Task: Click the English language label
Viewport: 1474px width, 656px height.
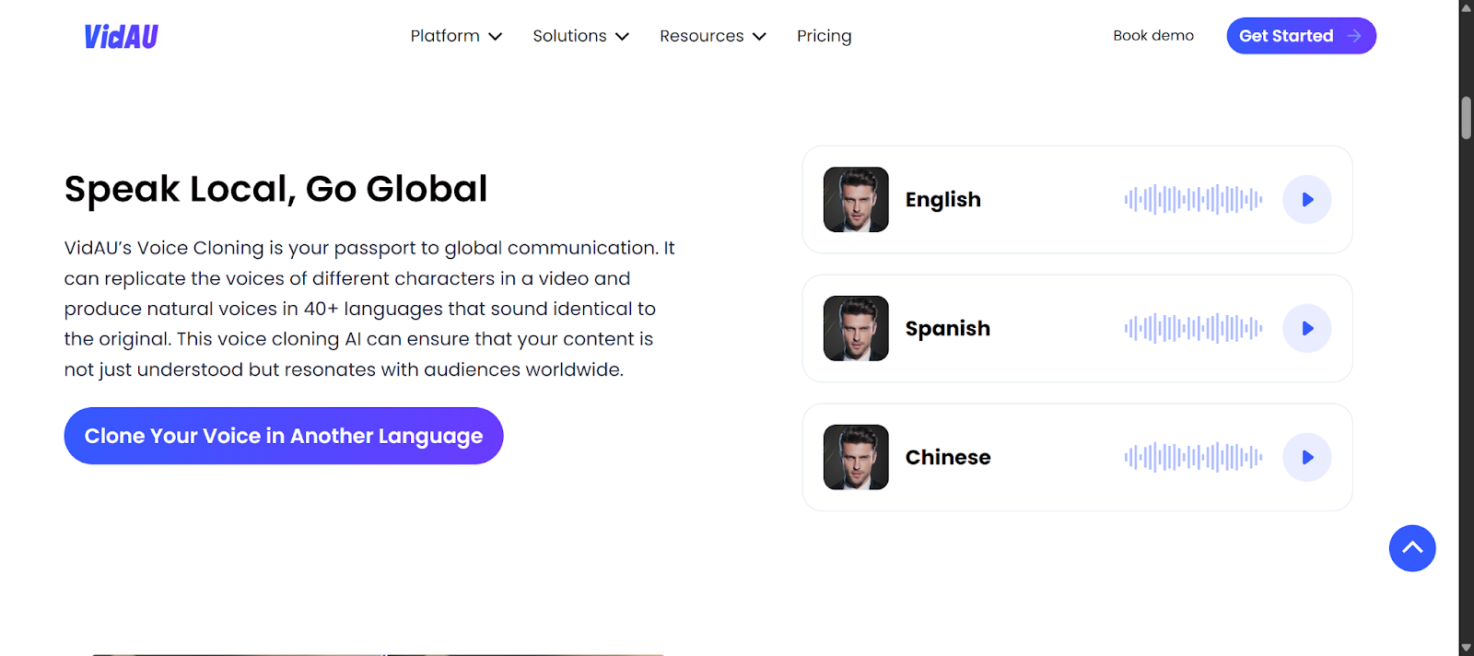Action: click(942, 199)
